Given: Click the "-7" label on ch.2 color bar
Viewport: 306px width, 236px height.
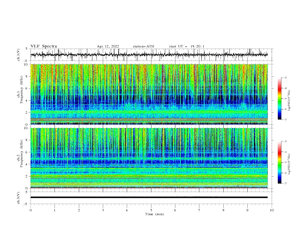Looking at the screenshot, I should point(285,184).
